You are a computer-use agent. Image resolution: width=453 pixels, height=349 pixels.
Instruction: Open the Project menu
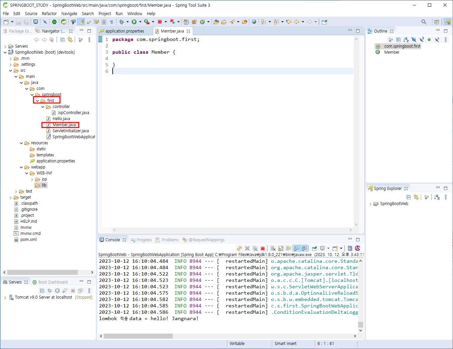coord(105,13)
